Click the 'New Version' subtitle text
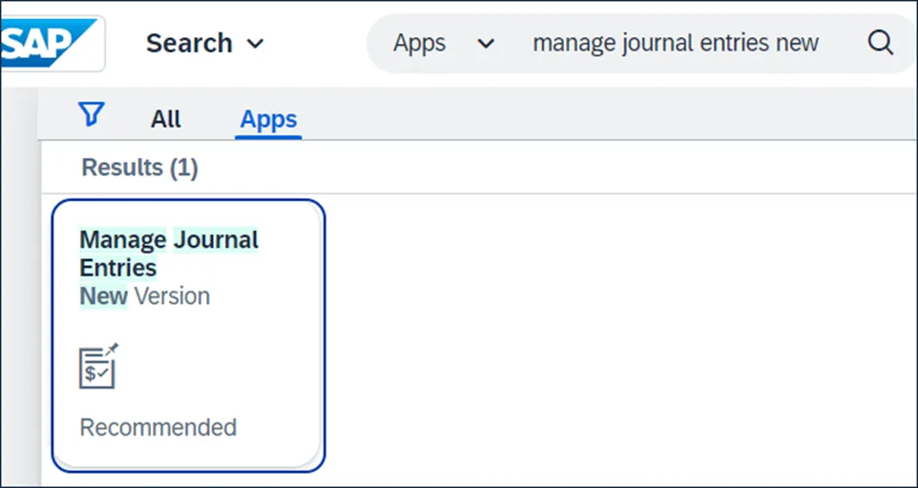 [145, 296]
